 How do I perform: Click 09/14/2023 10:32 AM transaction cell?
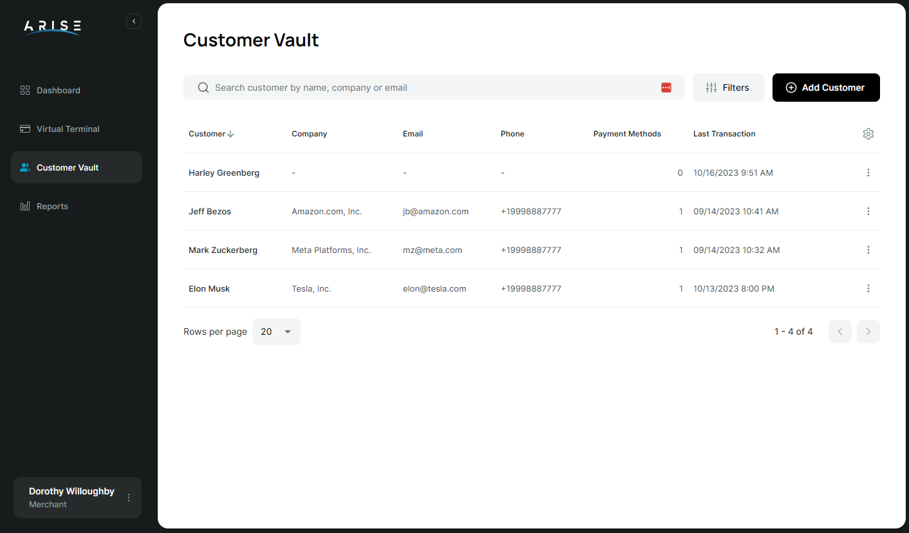(736, 250)
